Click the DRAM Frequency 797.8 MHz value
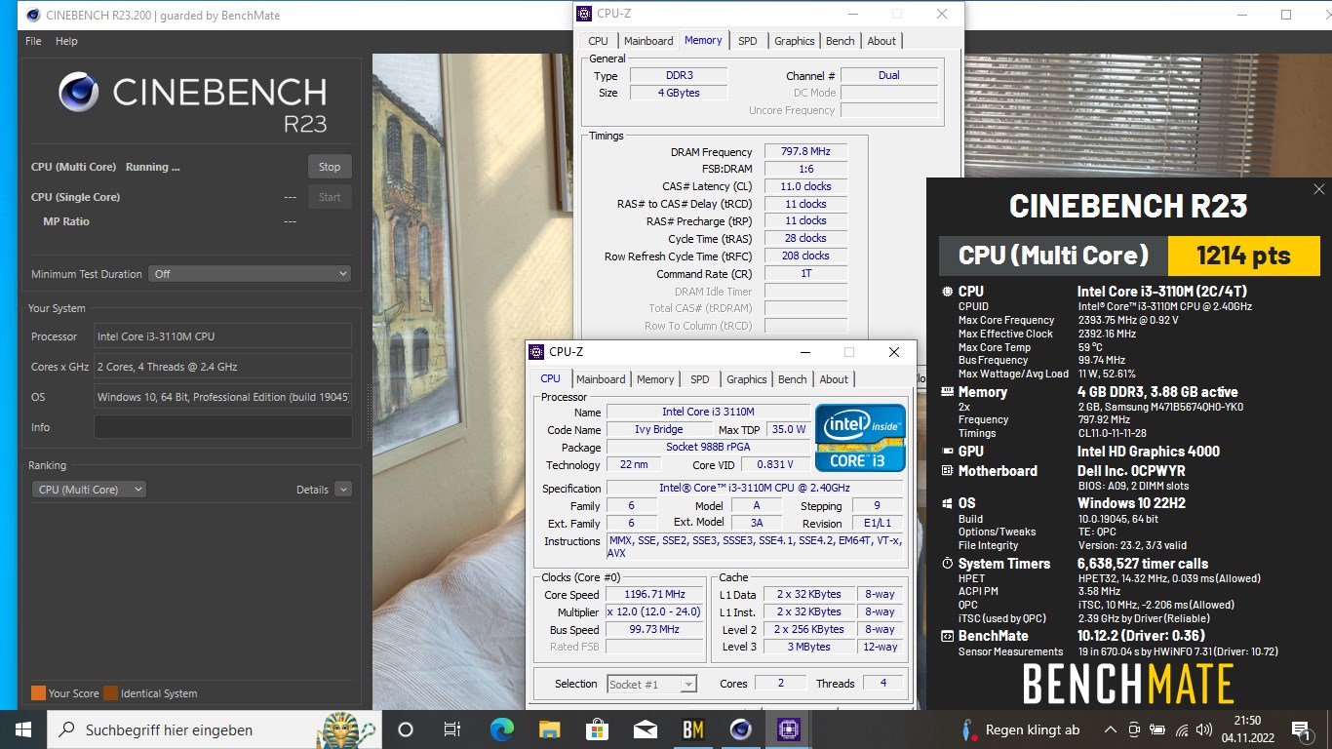The width and height of the screenshot is (1332, 749). coord(805,152)
